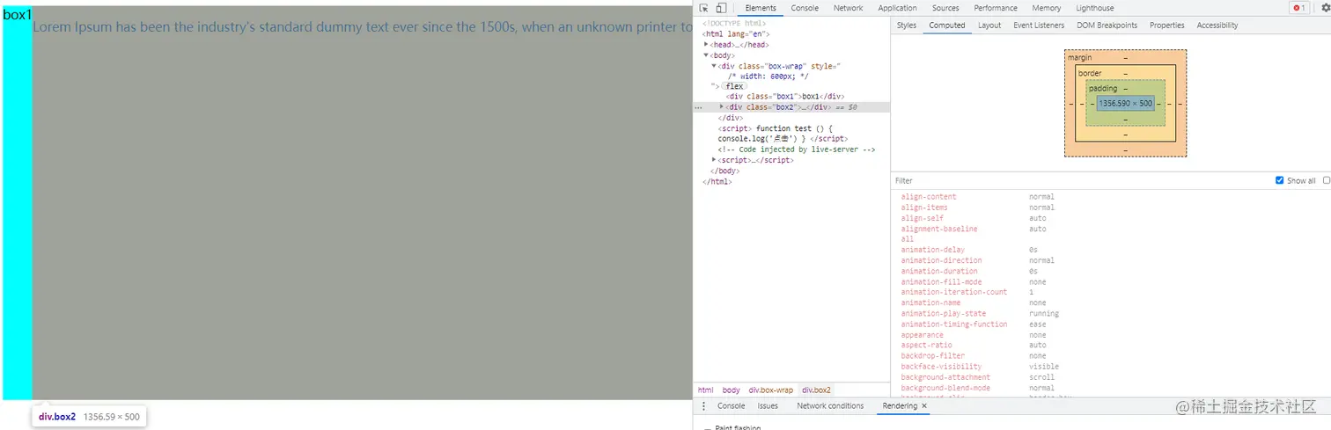Click the ellipsis beside the box2 row
Viewport: 1331px width, 430px height.
tap(698, 107)
